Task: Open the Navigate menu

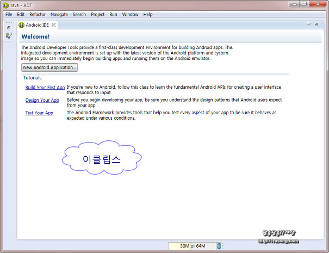Action: 59,15
